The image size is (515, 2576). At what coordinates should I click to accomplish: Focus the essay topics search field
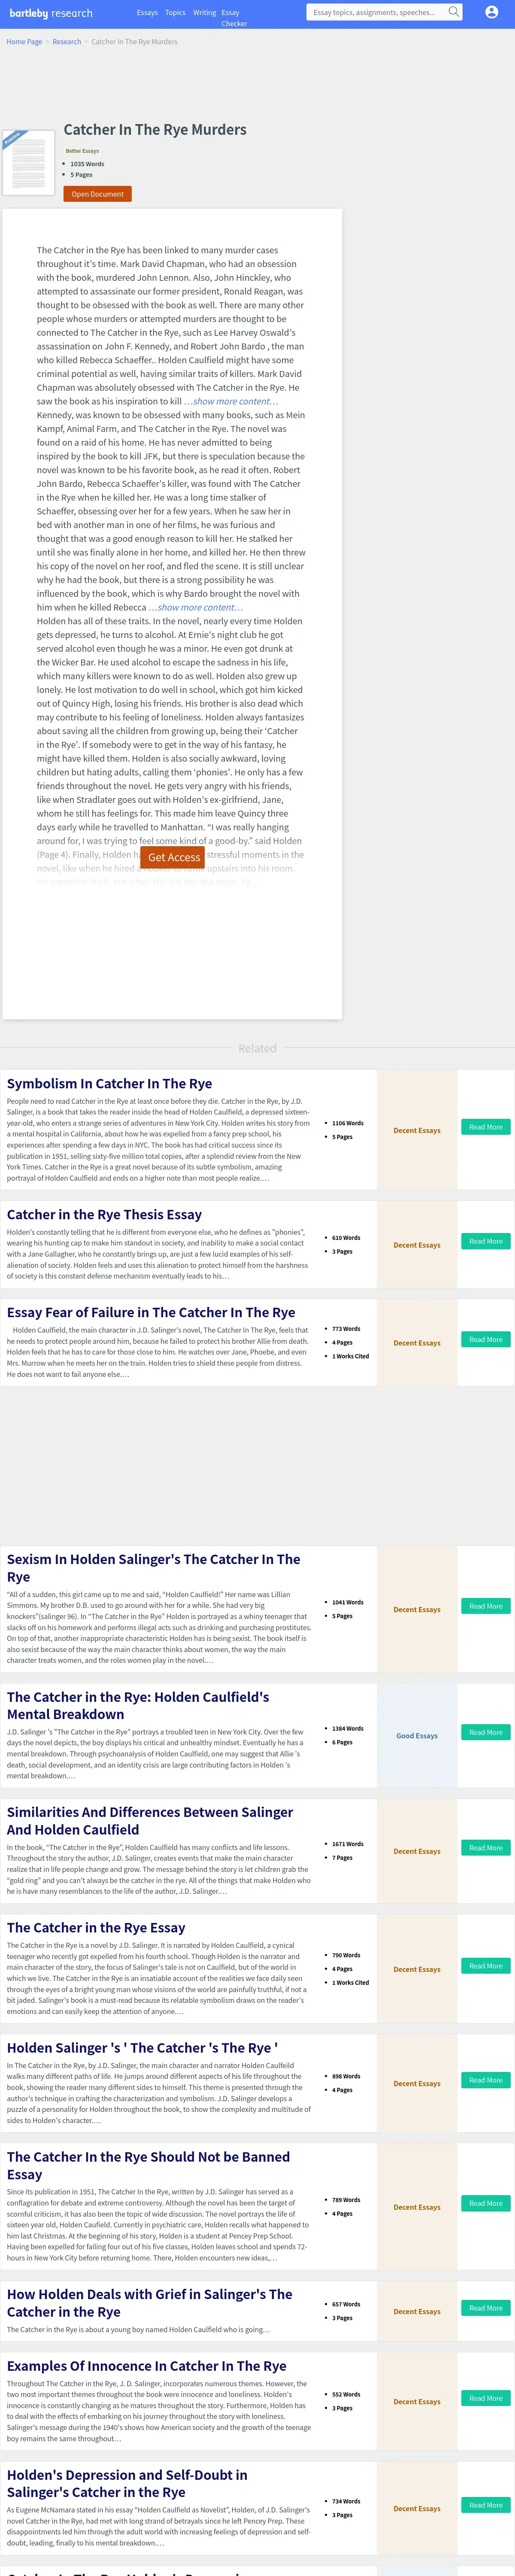click(x=376, y=13)
